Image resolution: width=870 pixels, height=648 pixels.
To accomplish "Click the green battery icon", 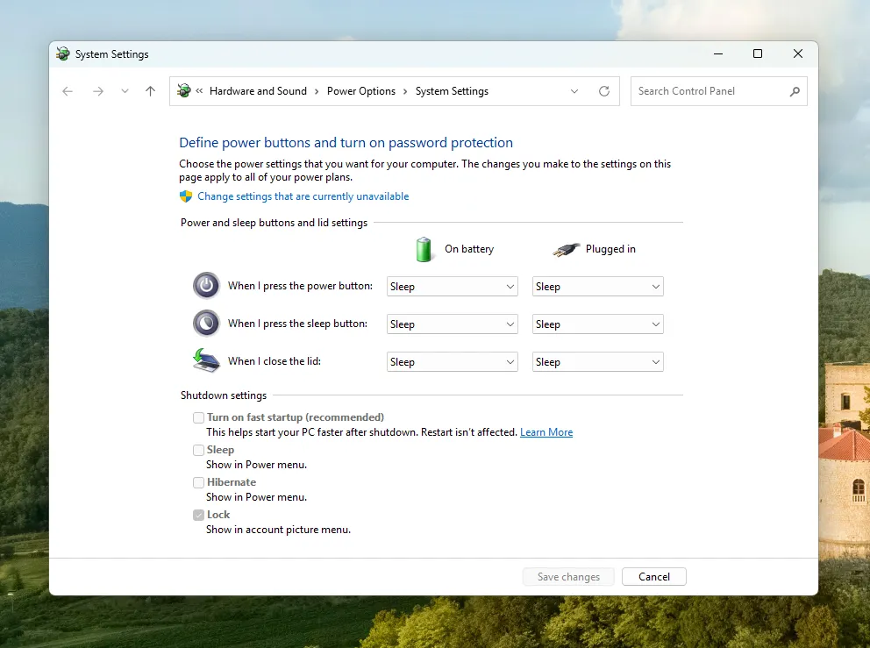I will tap(424, 249).
